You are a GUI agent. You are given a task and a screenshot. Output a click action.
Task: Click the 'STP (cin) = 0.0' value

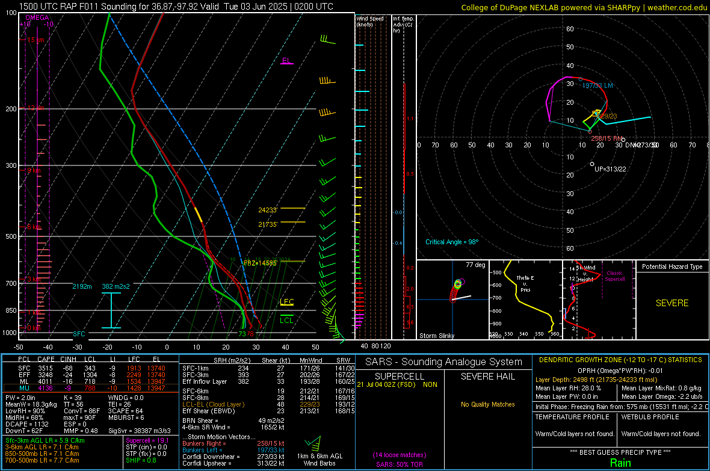click(x=146, y=447)
